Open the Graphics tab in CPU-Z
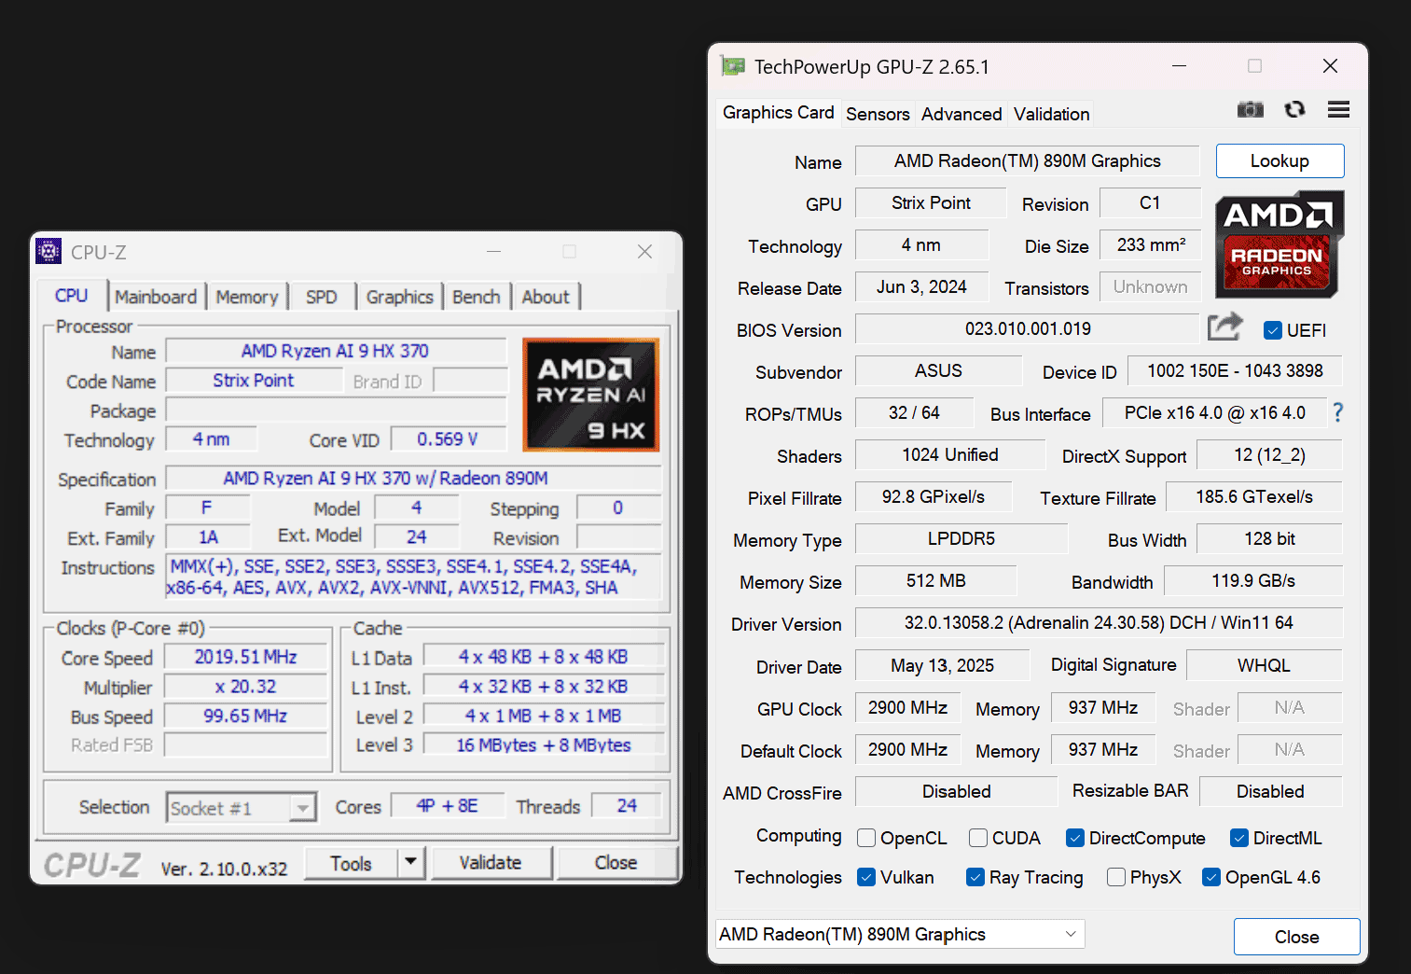Image resolution: width=1411 pixels, height=974 pixels. point(400,297)
